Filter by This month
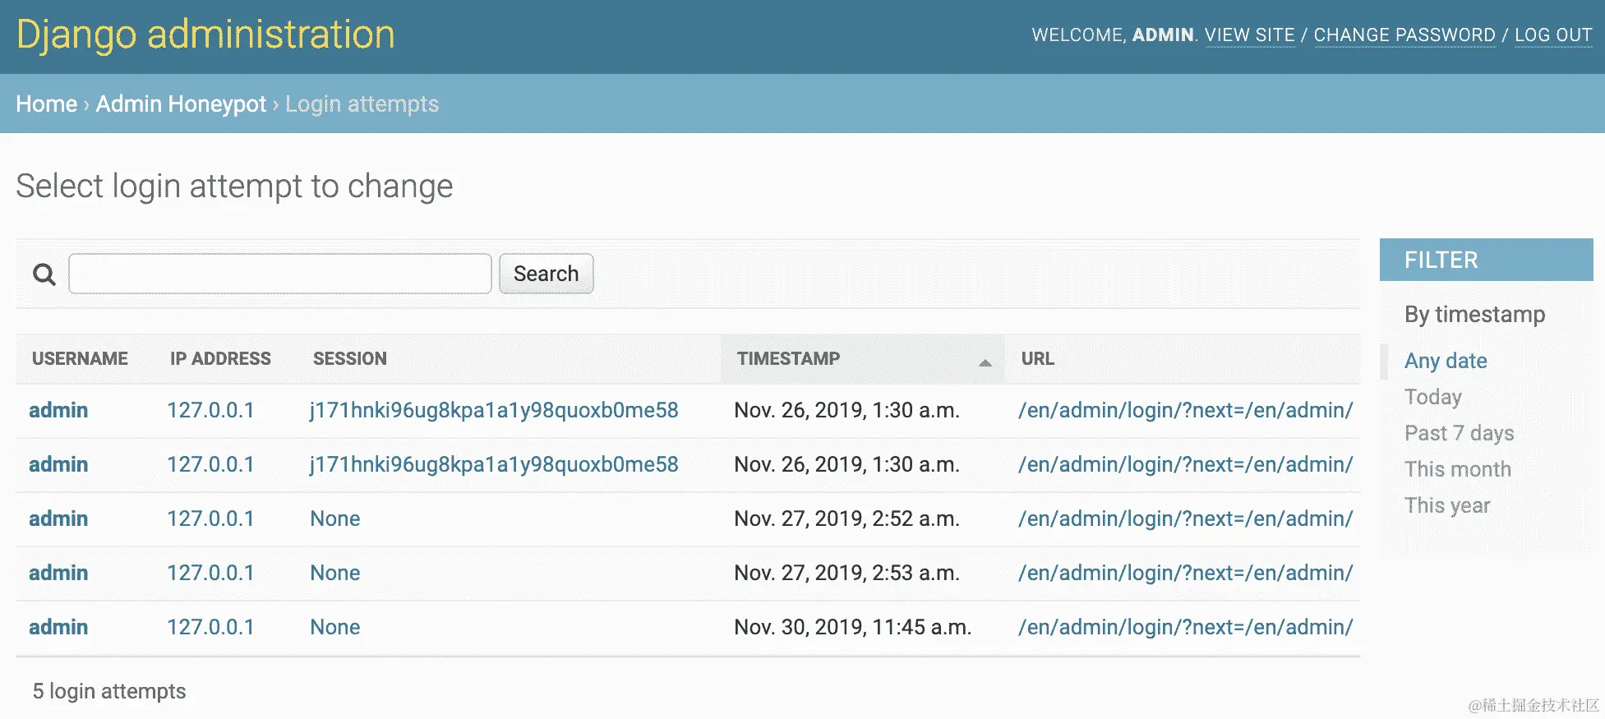The height and width of the screenshot is (719, 1605). tap(1458, 469)
